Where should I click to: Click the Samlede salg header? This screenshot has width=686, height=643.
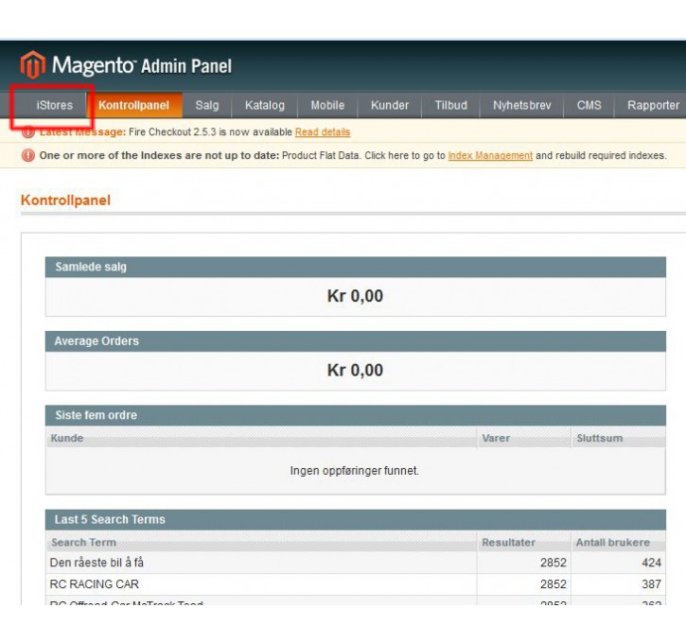tap(355, 267)
